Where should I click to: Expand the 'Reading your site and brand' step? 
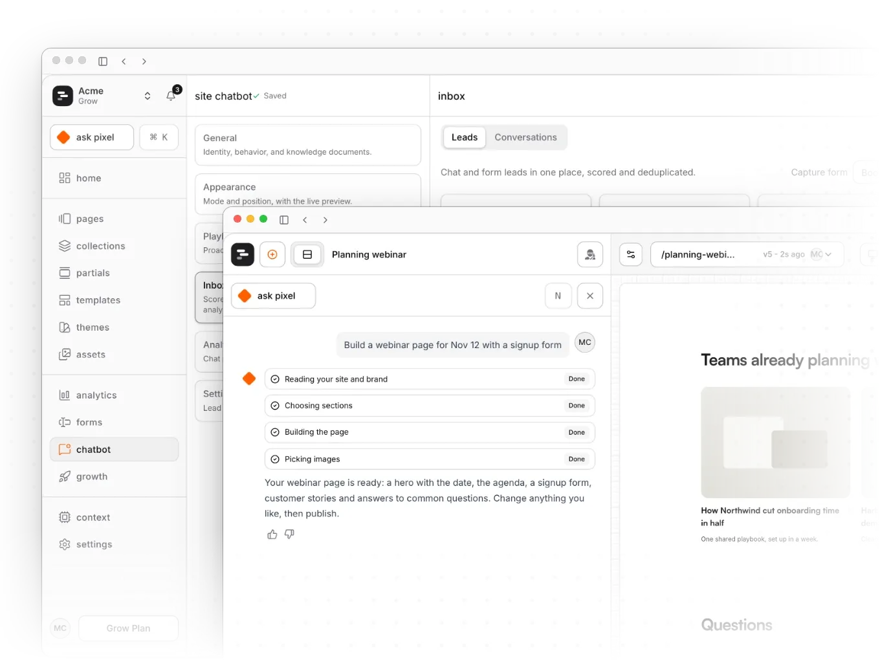pos(430,379)
